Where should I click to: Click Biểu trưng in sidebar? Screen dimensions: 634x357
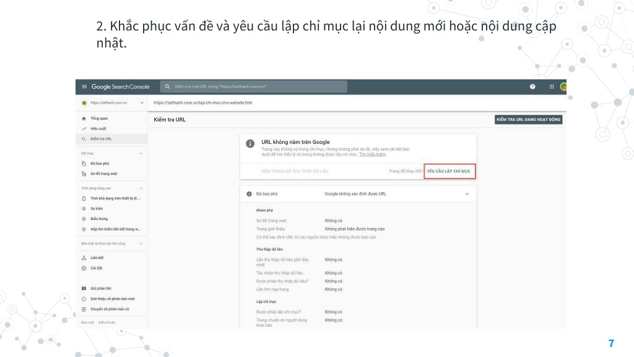pos(99,219)
